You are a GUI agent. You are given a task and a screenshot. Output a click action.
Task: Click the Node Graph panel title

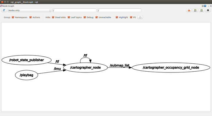tap(8, 6)
